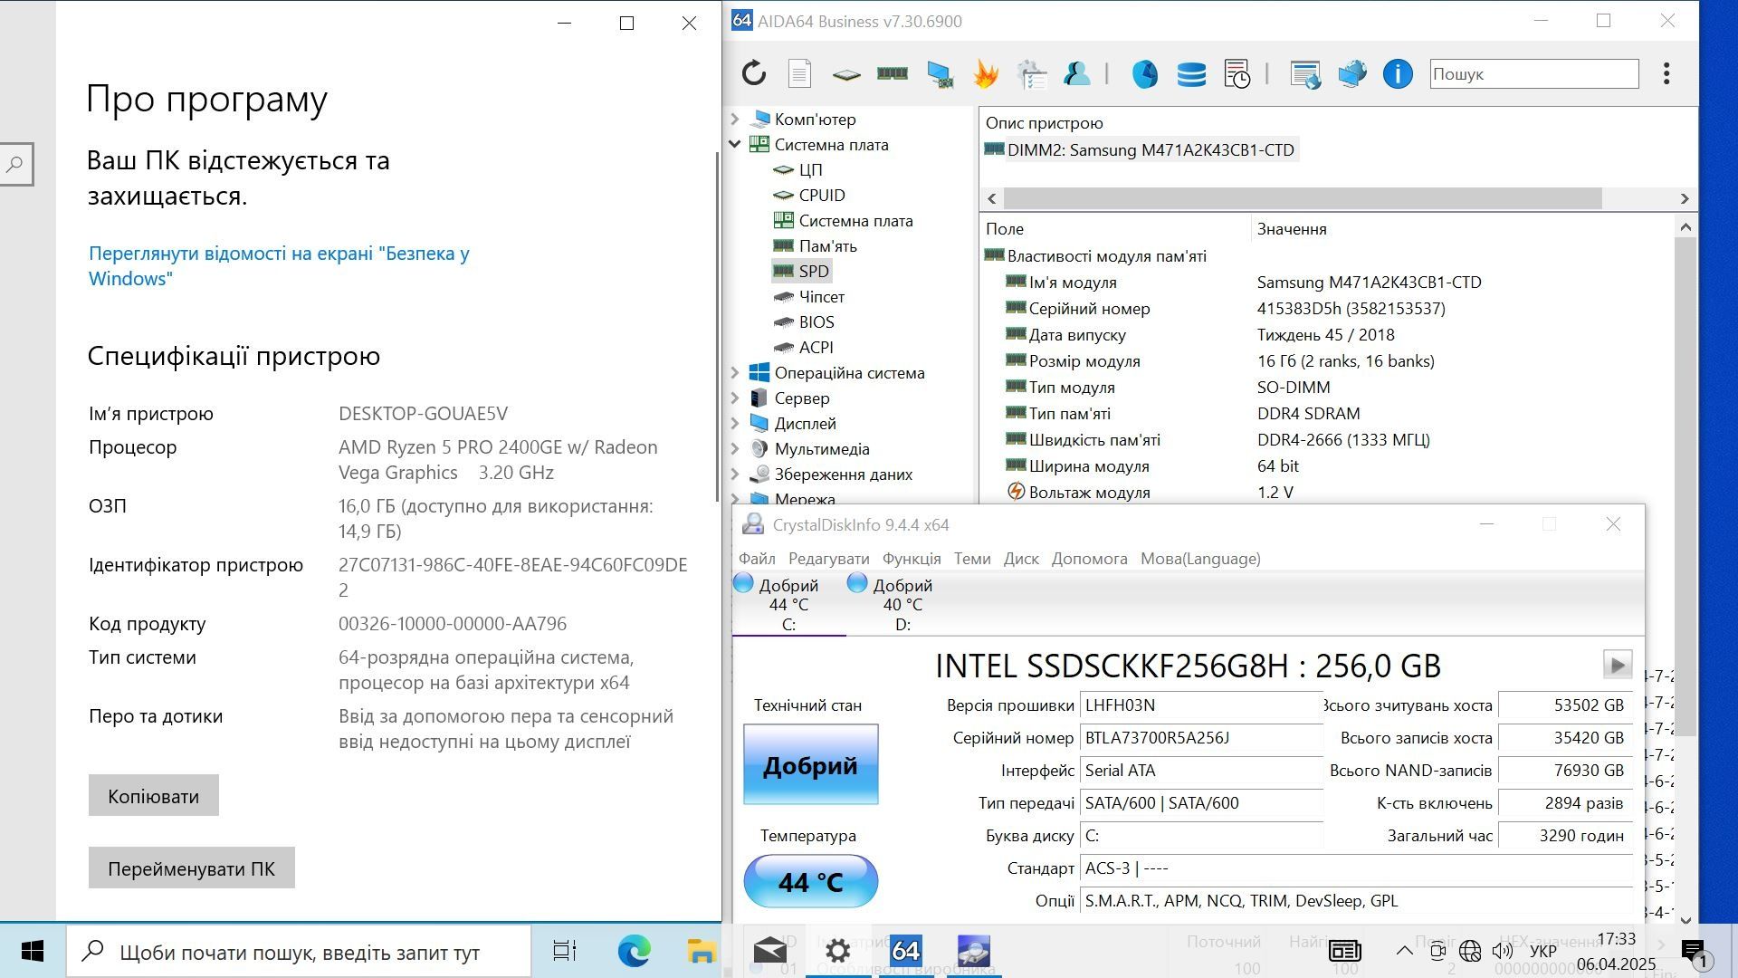Image resolution: width=1738 pixels, height=978 pixels.
Task: Click the monitor with network card toolbar icon
Action: [940, 74]
